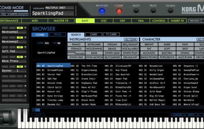Click the SparklingPad program name display
The width and height of the screenshot is (204, 129).
tap(53, 13)
